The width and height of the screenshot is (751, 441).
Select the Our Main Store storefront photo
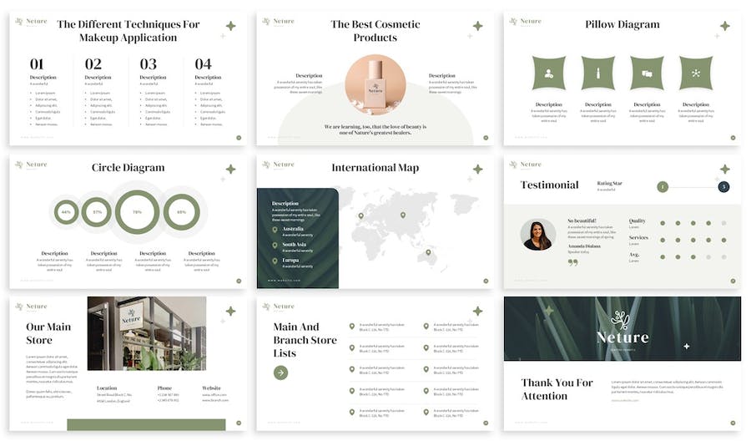tap(146, 333)
